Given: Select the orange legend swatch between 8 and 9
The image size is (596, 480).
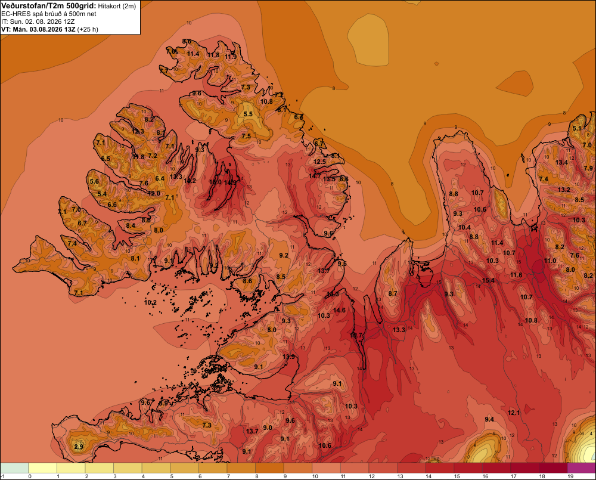Looking at the screenshot, I should (x=269, y=467).
